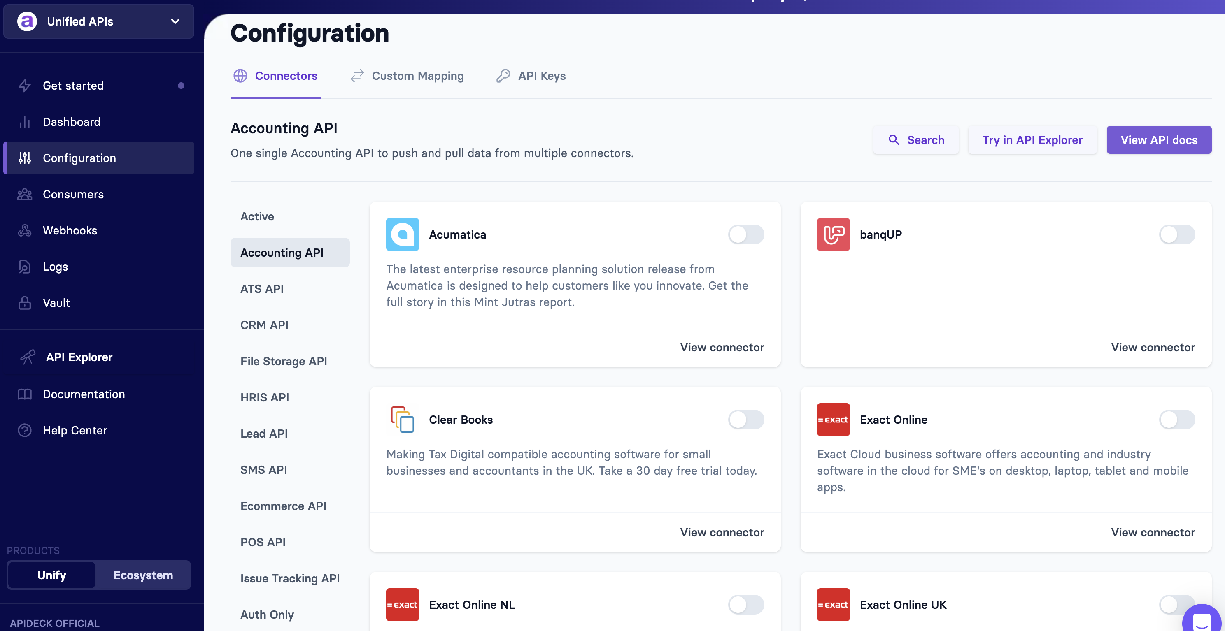Toggle on the Exact Online connector

pos(1177,420)
